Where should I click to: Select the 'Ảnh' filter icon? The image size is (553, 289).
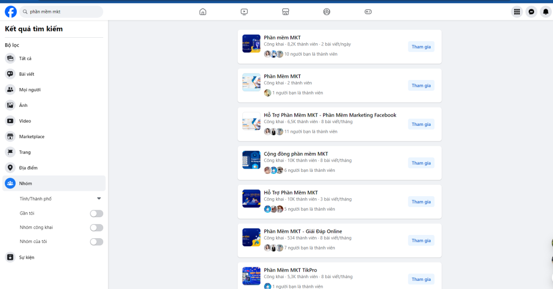click(10, 105)
